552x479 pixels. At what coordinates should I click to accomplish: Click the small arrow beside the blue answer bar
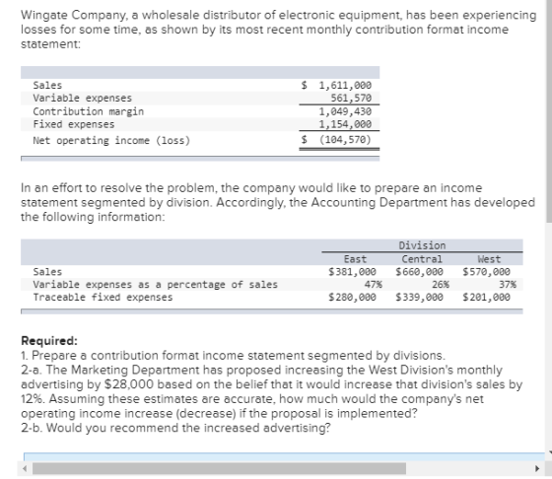tap(550, 452)
